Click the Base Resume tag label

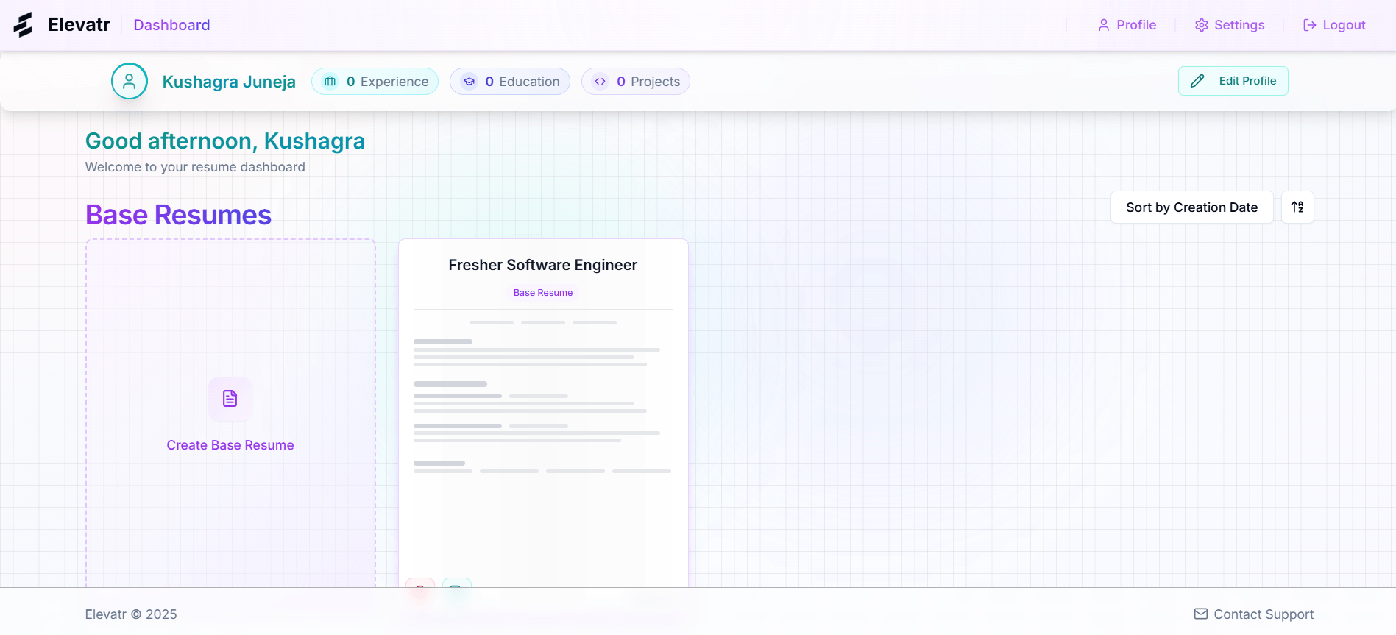coord(543,293)
